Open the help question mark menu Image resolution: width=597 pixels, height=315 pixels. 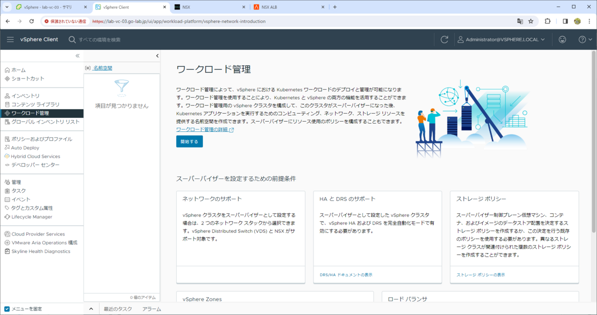click(x=585, y=39)
